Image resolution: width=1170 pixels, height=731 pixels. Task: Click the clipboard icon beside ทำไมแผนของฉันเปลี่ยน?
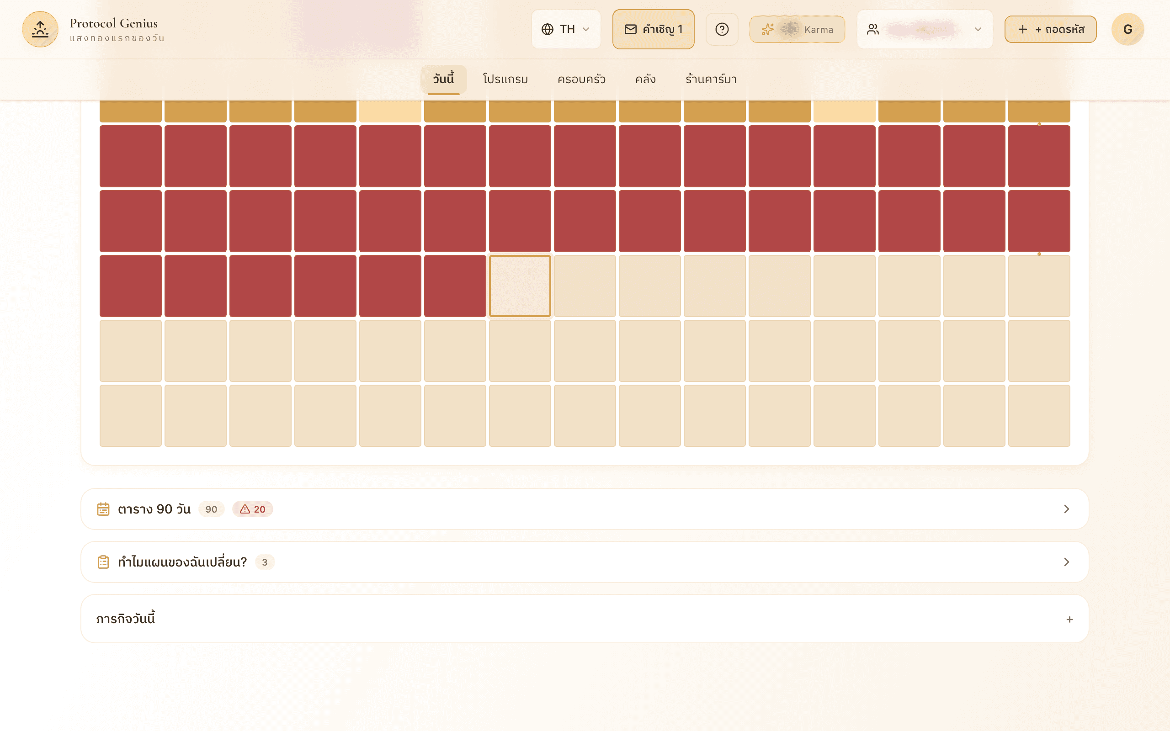pyautogui.click(x=103, y=562)
